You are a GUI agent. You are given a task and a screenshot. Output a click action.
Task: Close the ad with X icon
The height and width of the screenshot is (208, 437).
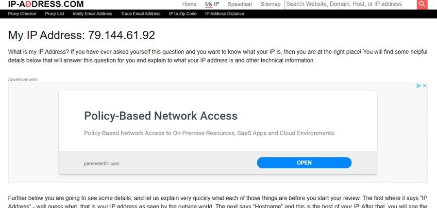(424, 86)
